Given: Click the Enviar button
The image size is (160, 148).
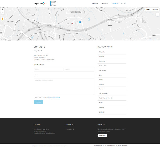Looking at the screenshot, I should click(38, 102).
